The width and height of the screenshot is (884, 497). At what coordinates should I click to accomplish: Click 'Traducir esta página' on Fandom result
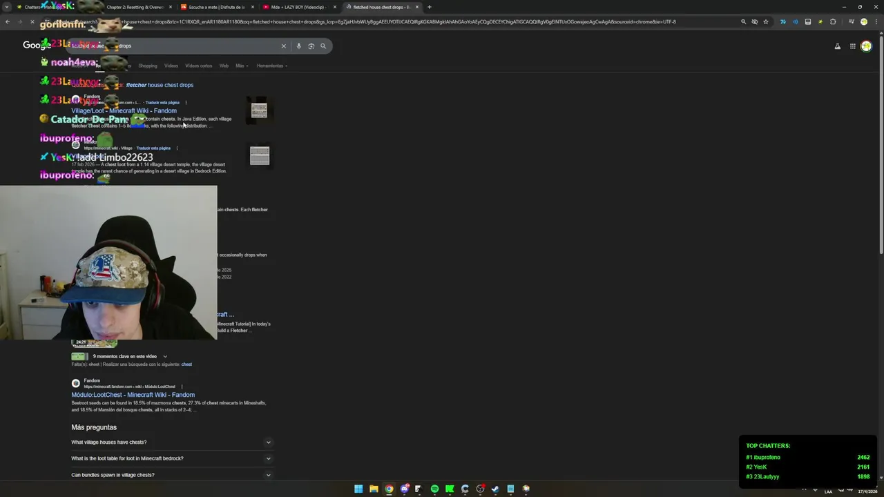point(162,103)
